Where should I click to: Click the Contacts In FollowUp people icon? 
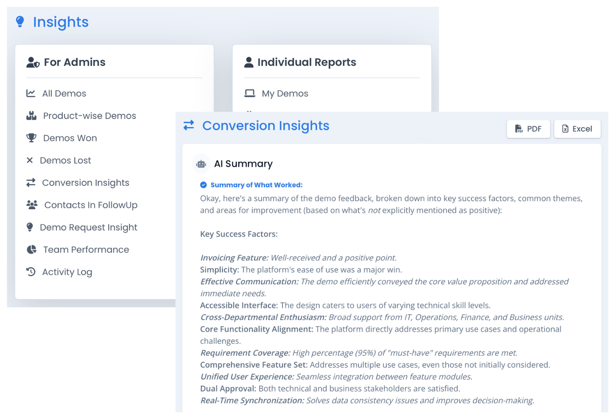(x=32, y=205)
